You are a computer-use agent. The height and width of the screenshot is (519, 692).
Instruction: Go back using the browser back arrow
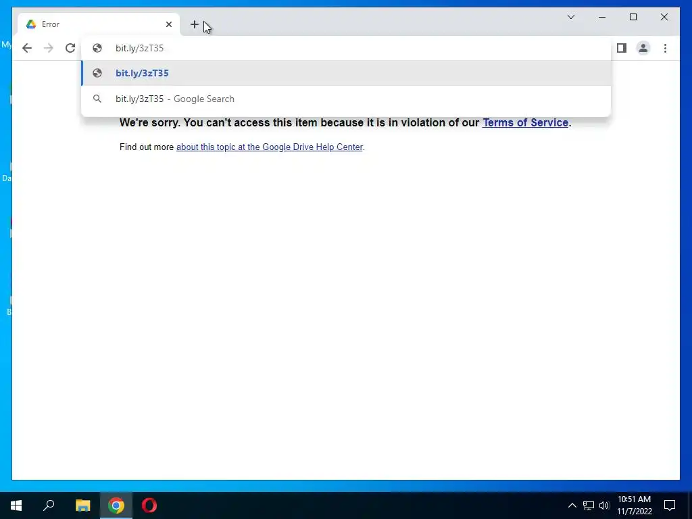tap(27, 48)
